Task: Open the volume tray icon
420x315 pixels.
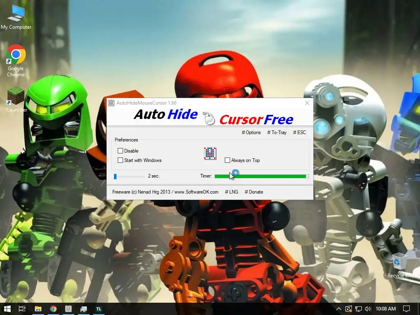Action: (368, 309)
